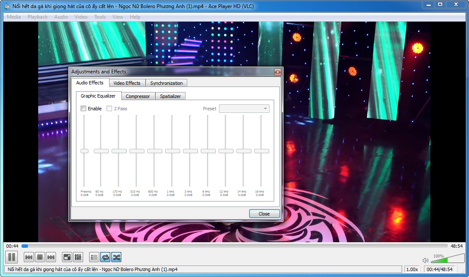Viewport: 469px width, 277px height.
Task: Select the Compressor tab
Action: (x=138, y=96)
